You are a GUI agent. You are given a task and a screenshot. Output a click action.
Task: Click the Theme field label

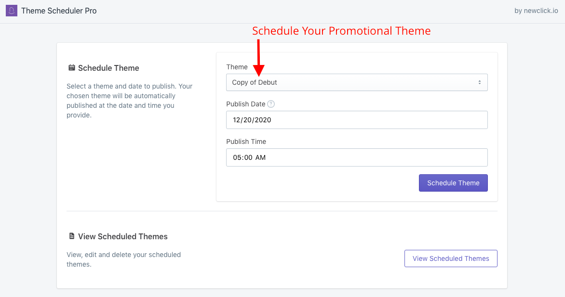(x=237, y=67)
